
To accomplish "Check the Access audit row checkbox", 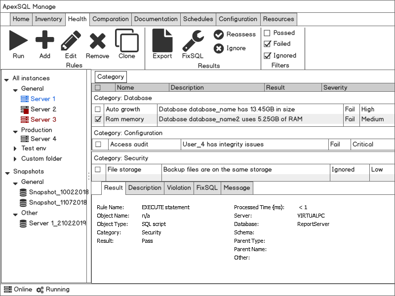I will 98,144.
